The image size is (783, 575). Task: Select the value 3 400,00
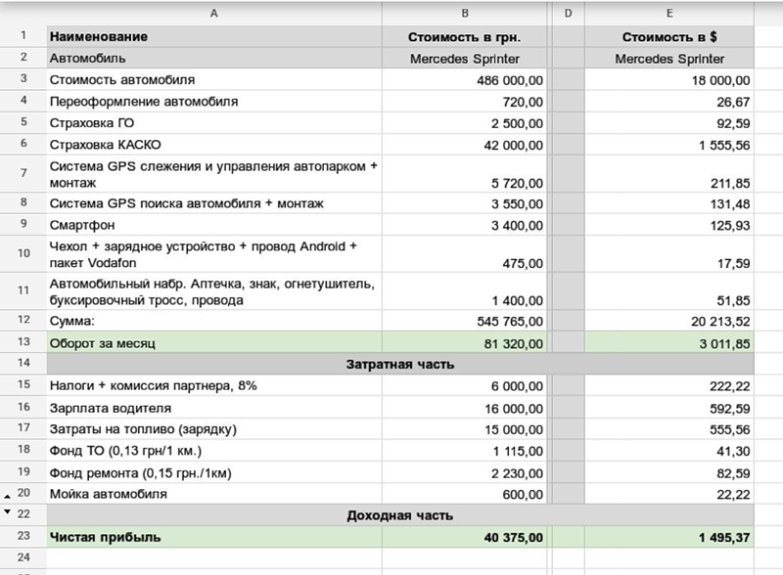[465, 225]
